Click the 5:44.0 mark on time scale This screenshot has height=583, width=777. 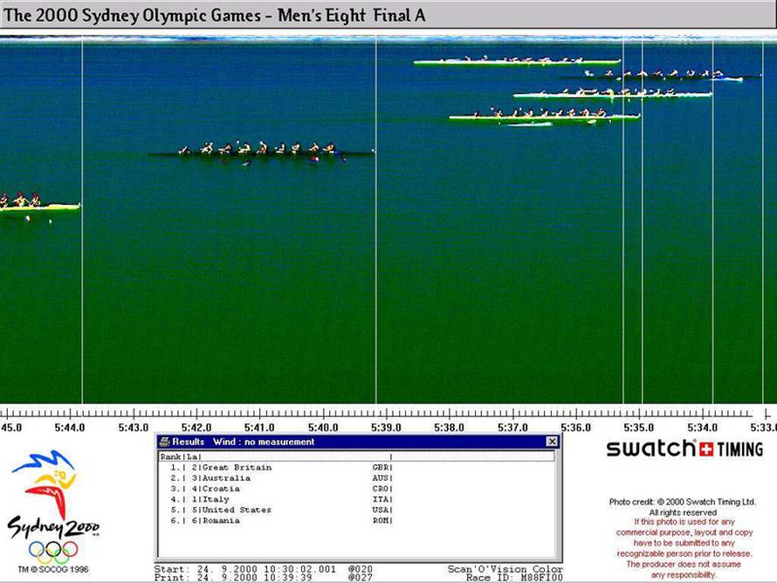[x=70, y=428]
